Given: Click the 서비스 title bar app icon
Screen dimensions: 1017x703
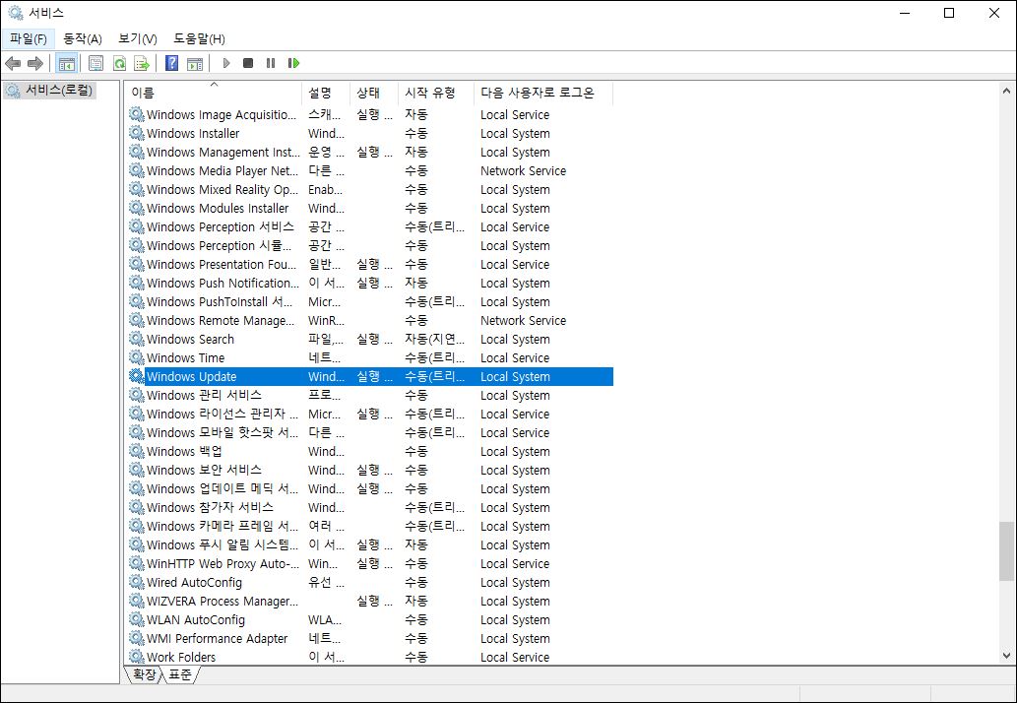Looking at the screenshot, I should tap(16, 13).
